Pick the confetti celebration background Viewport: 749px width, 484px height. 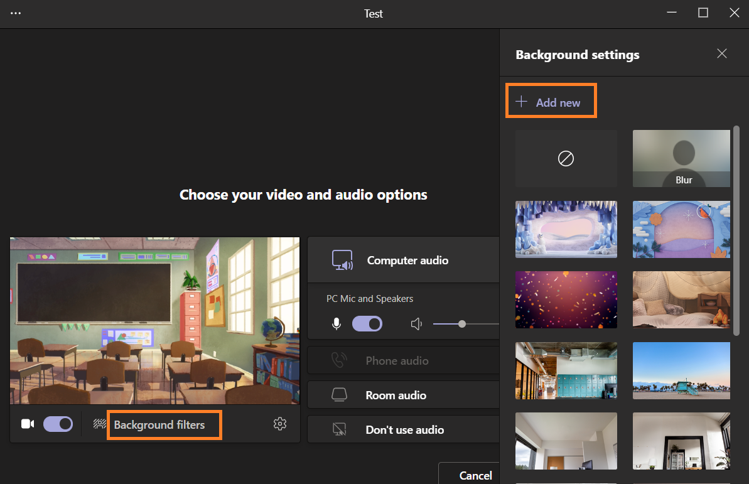566,299
